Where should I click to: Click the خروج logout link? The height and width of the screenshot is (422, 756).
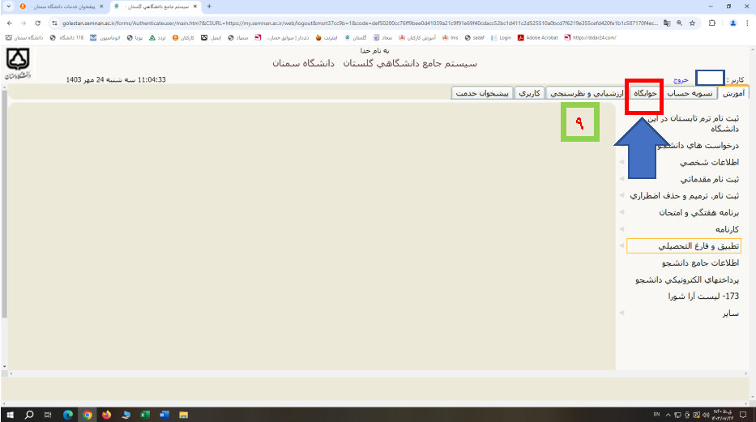(680, 81)
